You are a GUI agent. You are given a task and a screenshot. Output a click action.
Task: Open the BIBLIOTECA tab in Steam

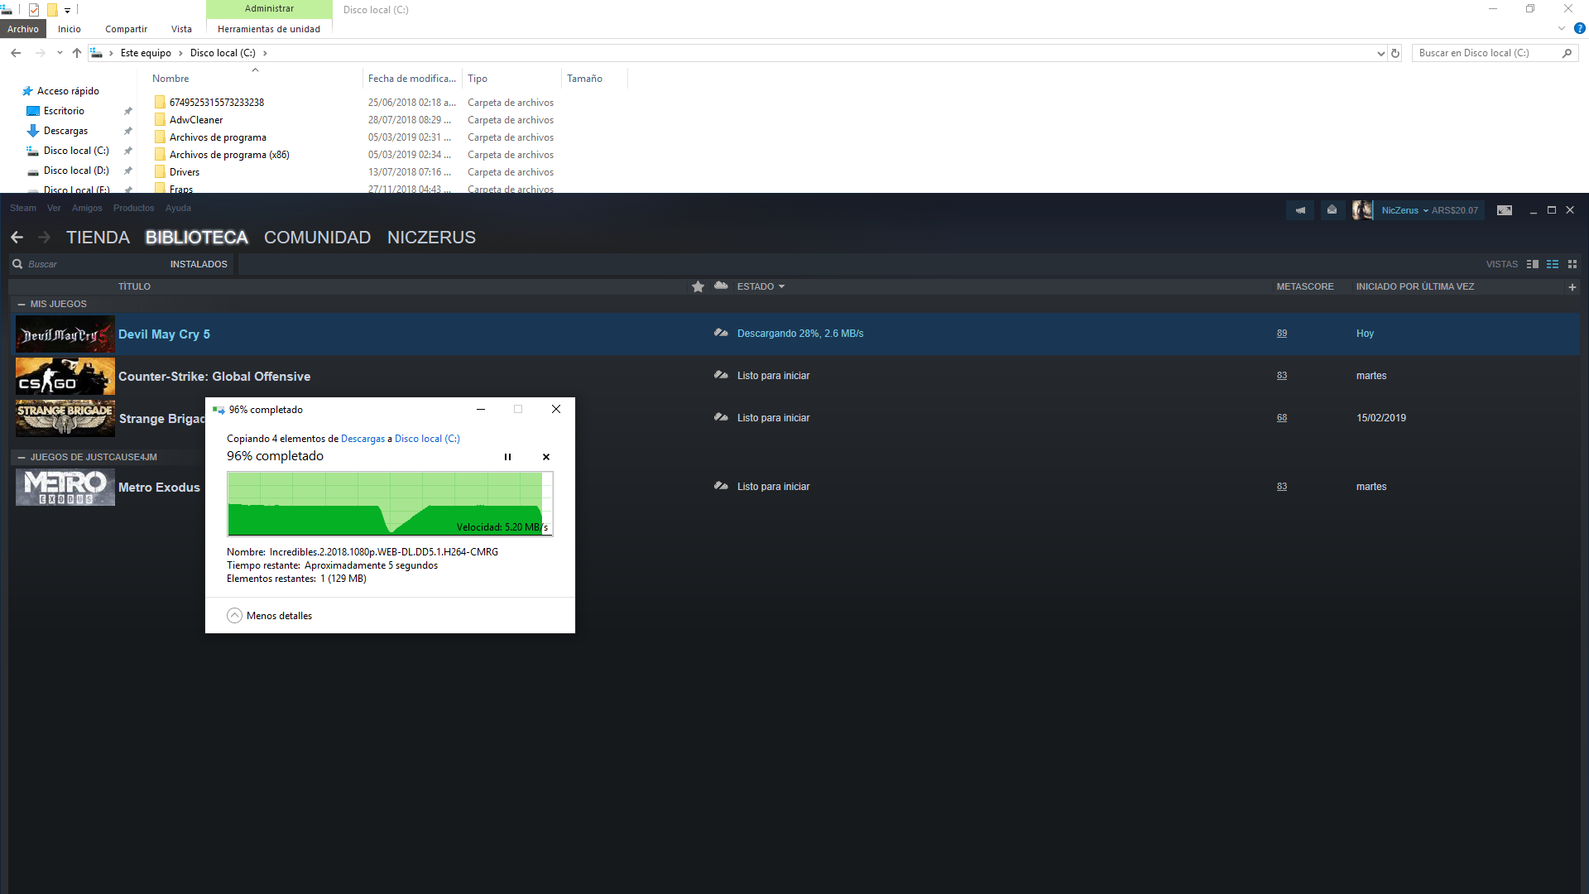tap(197, 238)
